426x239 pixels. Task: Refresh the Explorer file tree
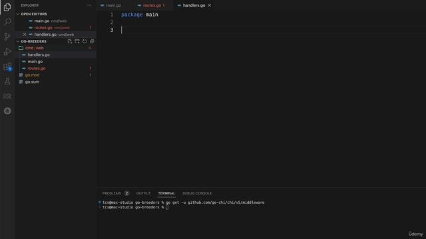click(x=85, y=41)
